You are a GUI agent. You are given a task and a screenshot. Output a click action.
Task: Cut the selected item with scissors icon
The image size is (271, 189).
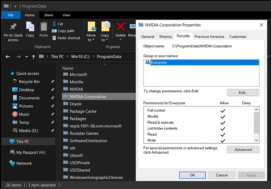pyautogui.click(x=58, y=24)
